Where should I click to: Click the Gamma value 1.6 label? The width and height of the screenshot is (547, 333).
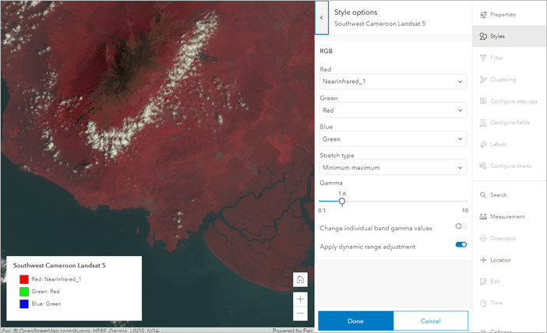tap(342, 193)
